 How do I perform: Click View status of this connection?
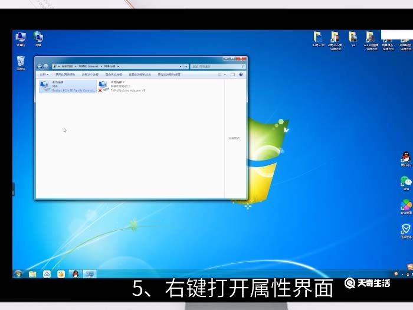click(140, 74)
